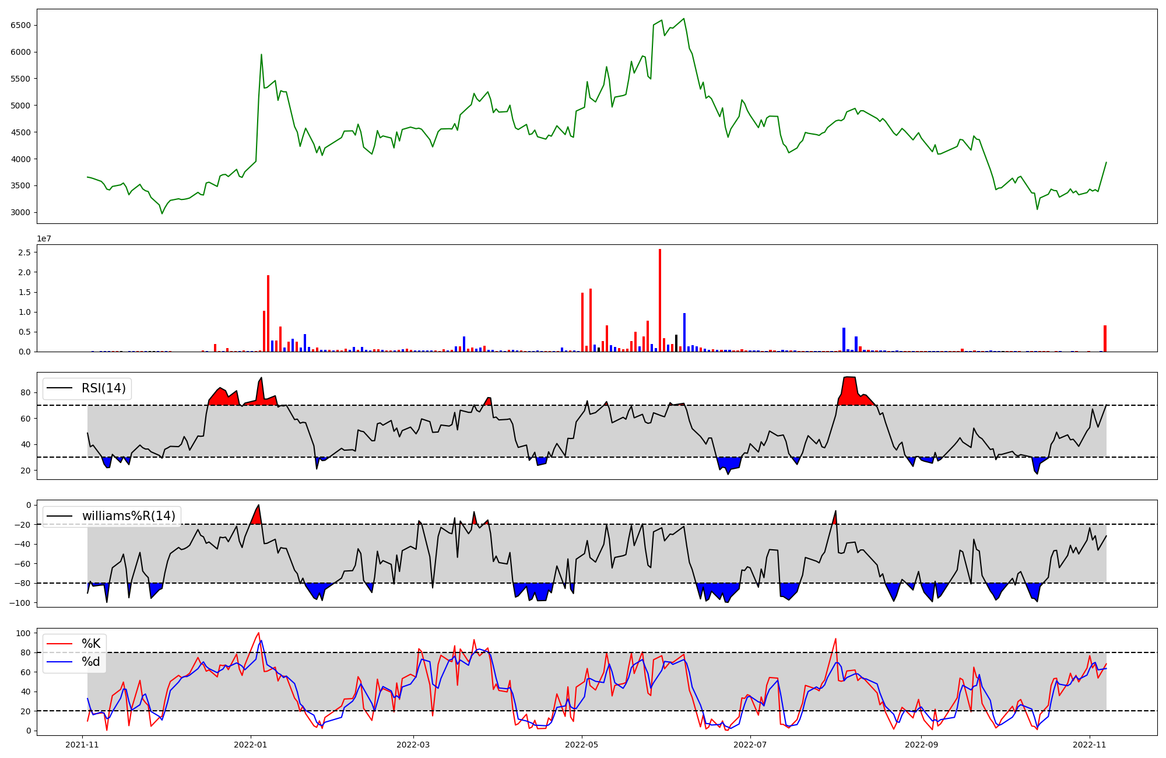
Task: Click the williams%R(14) legend label
Action: coord(128,516)
